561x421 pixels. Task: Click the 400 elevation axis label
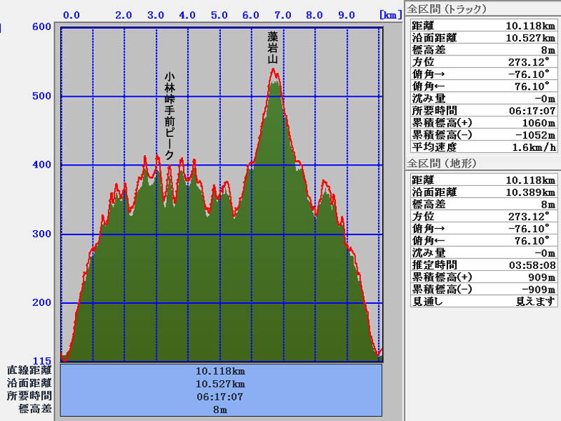[x=41, y=165]
